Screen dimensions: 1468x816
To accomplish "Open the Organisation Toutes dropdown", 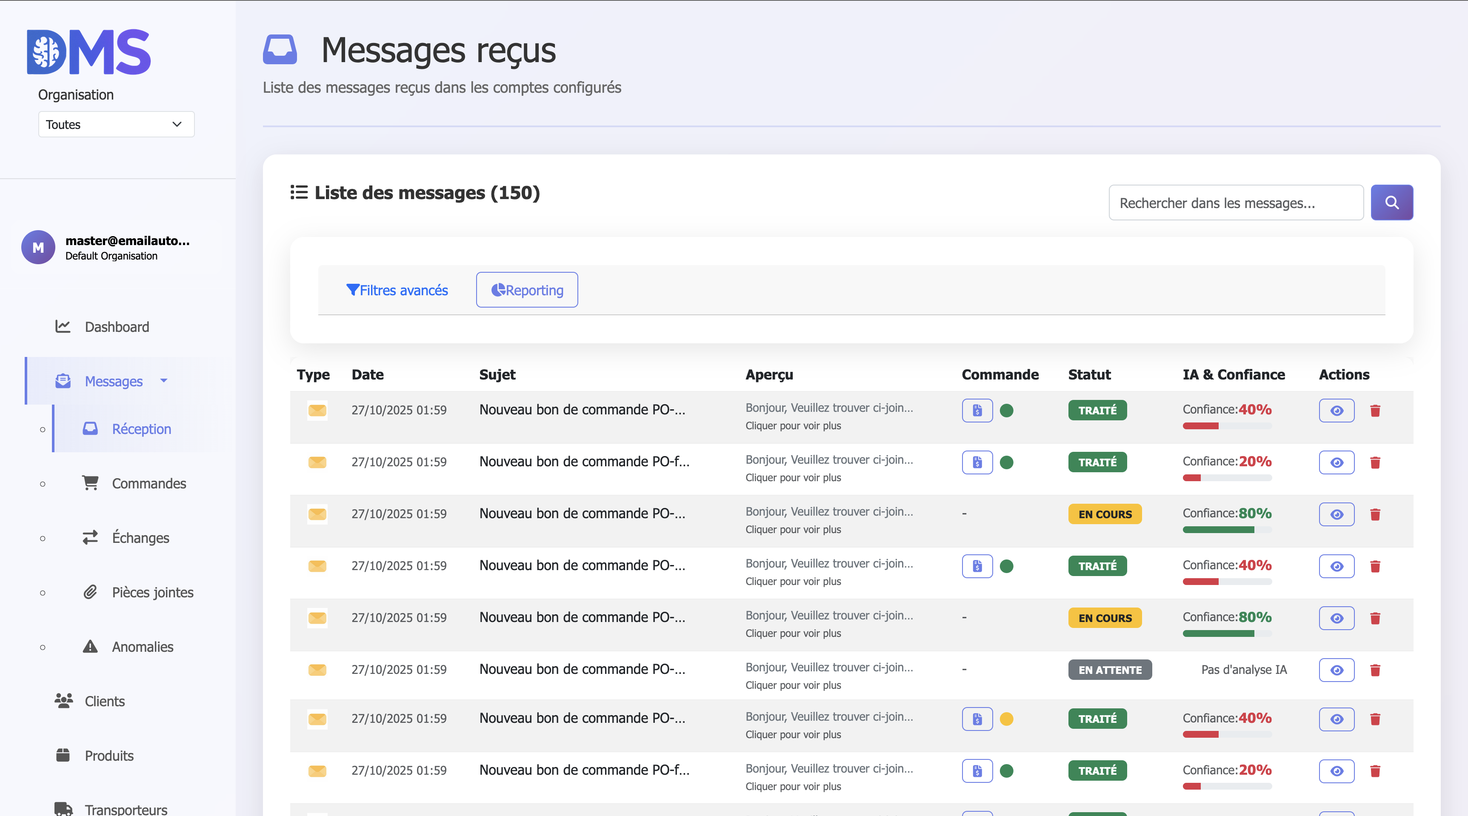I will [116, 124].
